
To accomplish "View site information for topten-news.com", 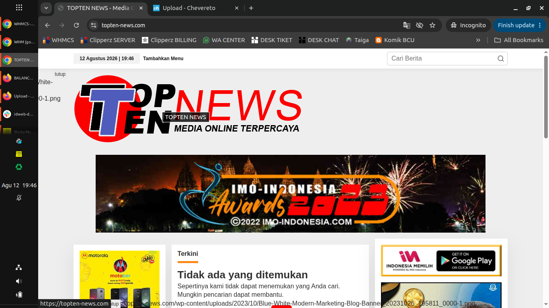I will [x=94, y=25].
